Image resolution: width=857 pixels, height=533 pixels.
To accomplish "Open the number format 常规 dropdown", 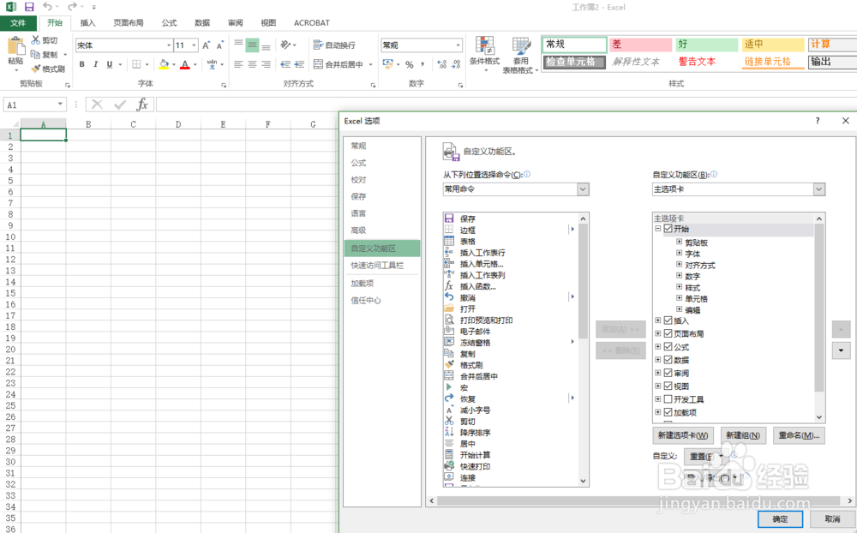I will pos(458,45).
